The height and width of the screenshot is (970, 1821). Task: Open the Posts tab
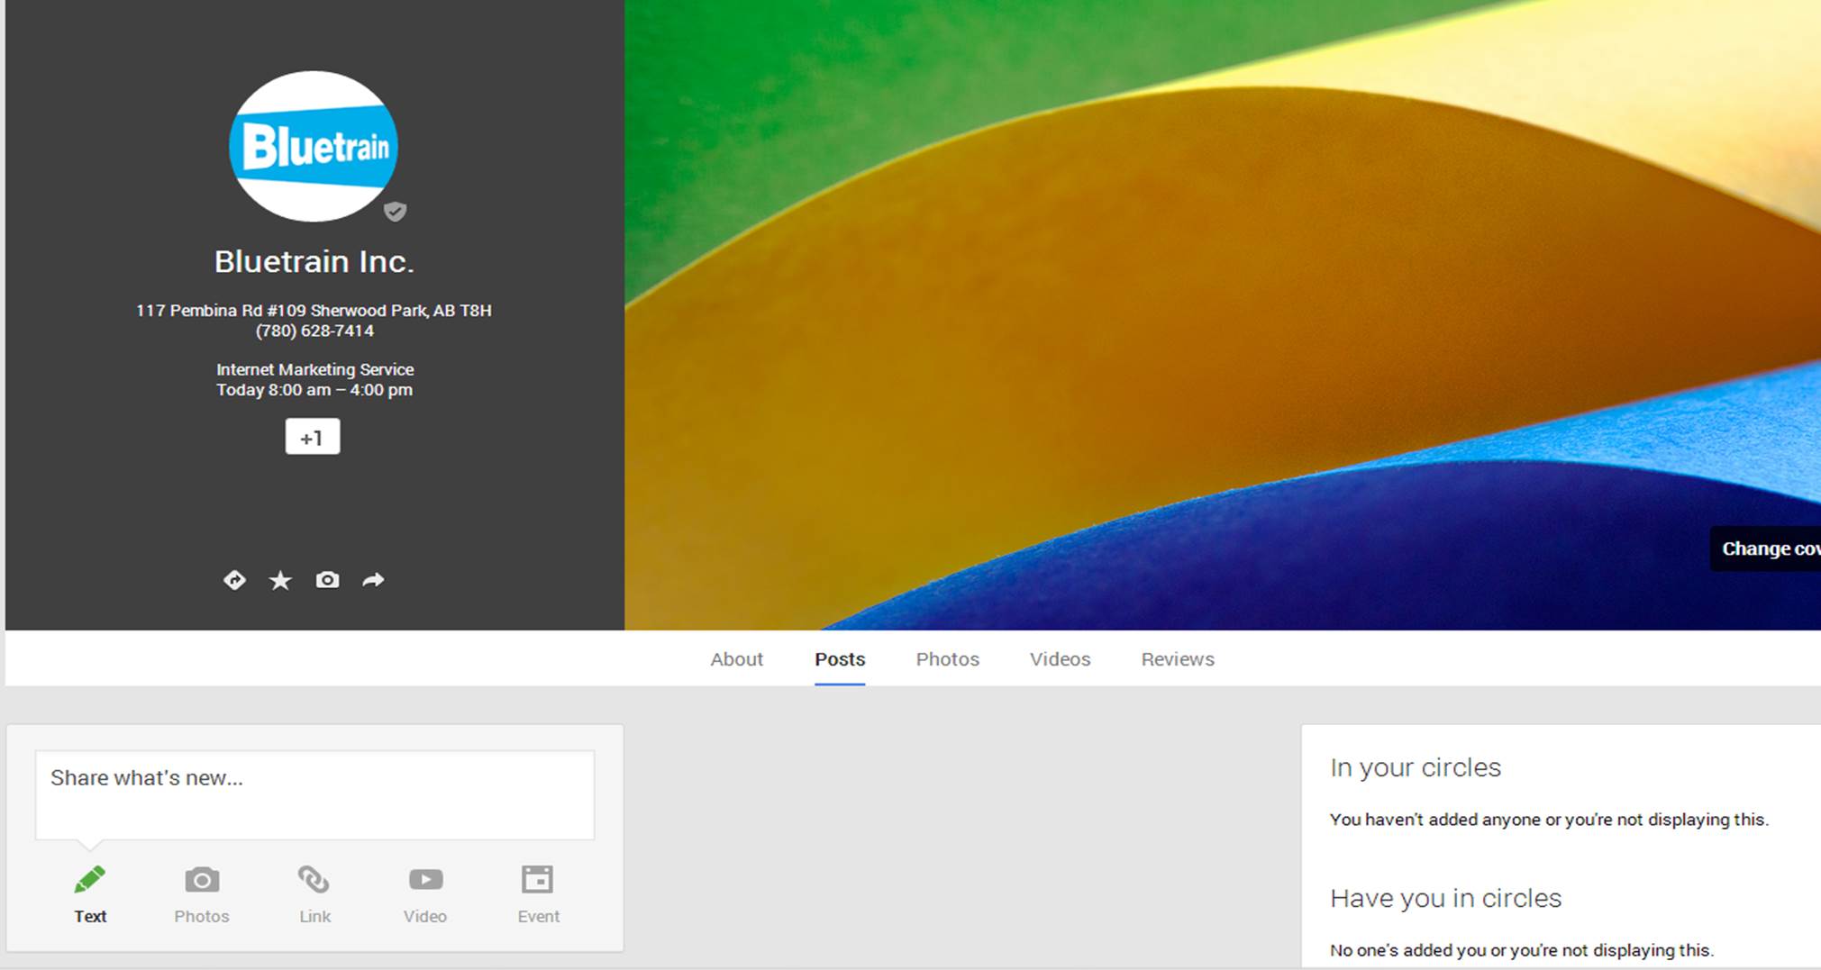[840, 659]
